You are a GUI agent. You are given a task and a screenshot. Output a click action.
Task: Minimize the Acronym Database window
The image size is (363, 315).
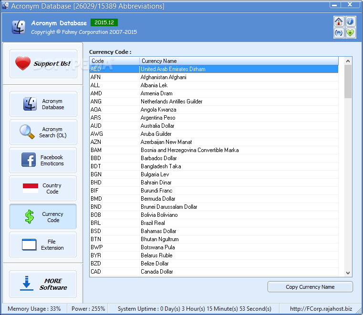pos(335,5)
